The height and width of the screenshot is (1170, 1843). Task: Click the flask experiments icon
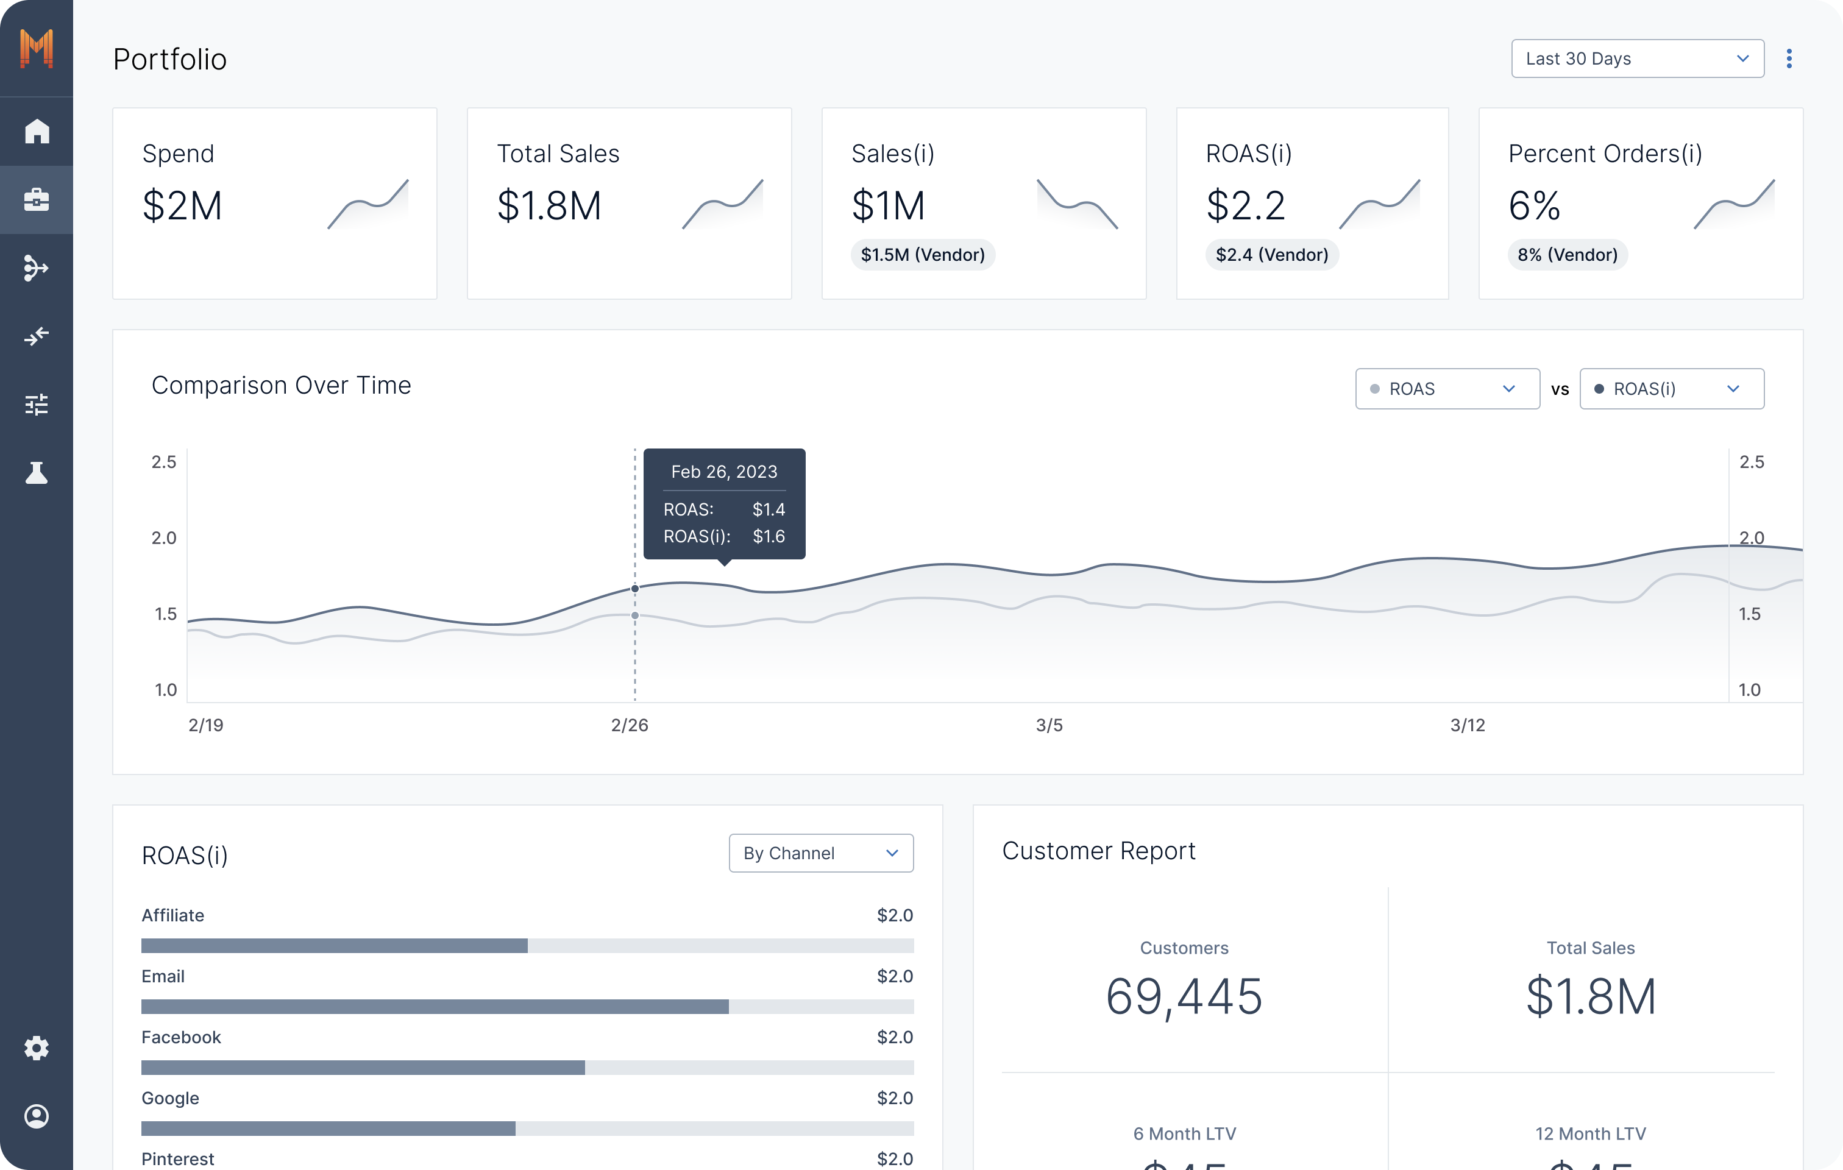[36, 473]
